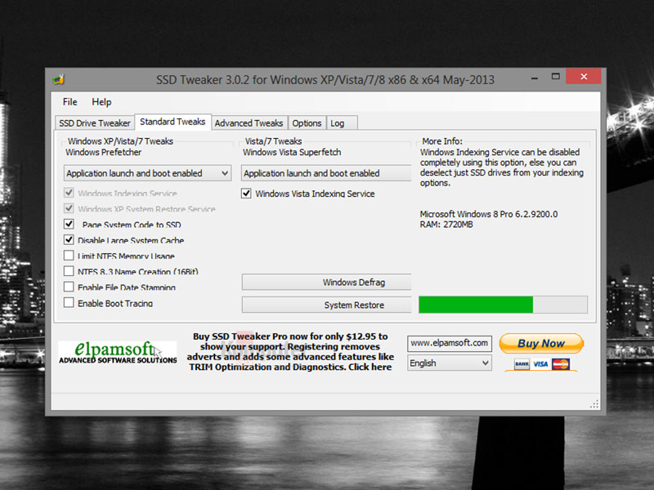Image resolution: width=654 pixels, height=490 pixels.
Task: Click the SSD Tweaker app icon in title bar
Action: coord(58,78)
